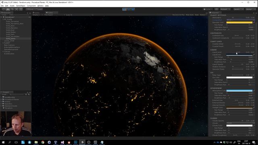Select the Rect transform tool
The width and height of the screenshot is (258, 145).
coord(21,9)
